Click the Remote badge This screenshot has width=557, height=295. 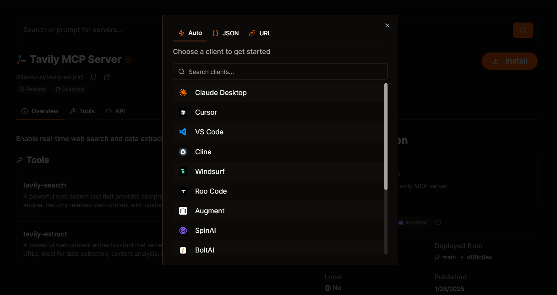(x=32, y=89)
